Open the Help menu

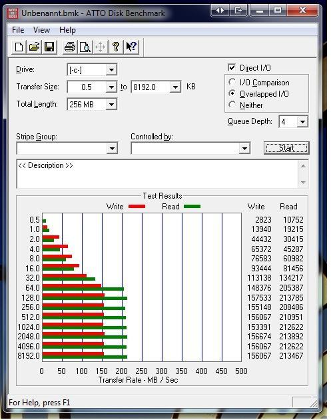pos(67,30)
